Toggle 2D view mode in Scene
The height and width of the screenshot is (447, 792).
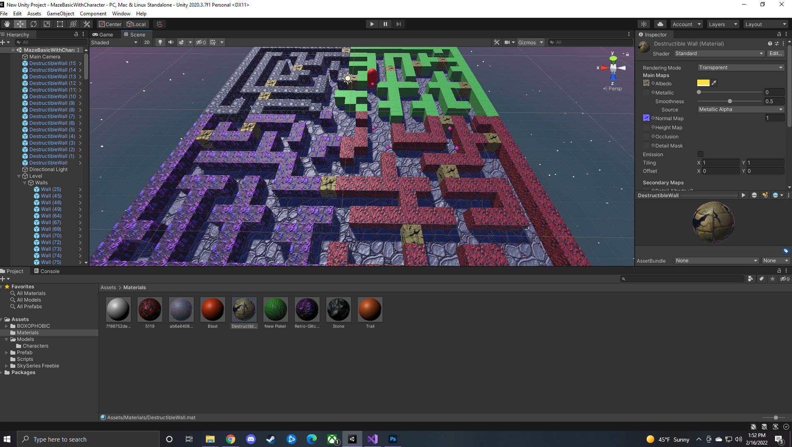147,42
